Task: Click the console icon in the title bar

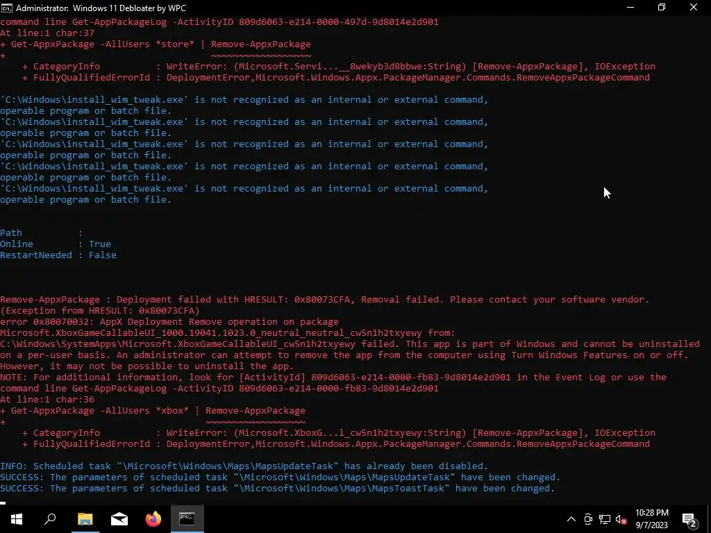Action: [7, 8]
